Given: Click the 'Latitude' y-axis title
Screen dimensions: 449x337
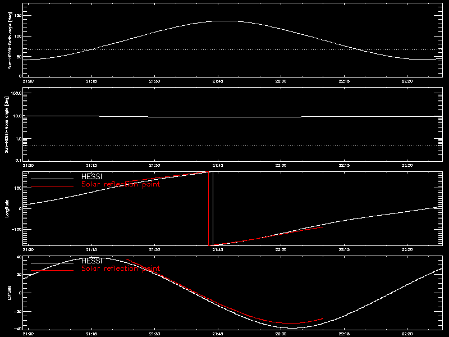Looking at the screenshot, I should pos(10,293).
